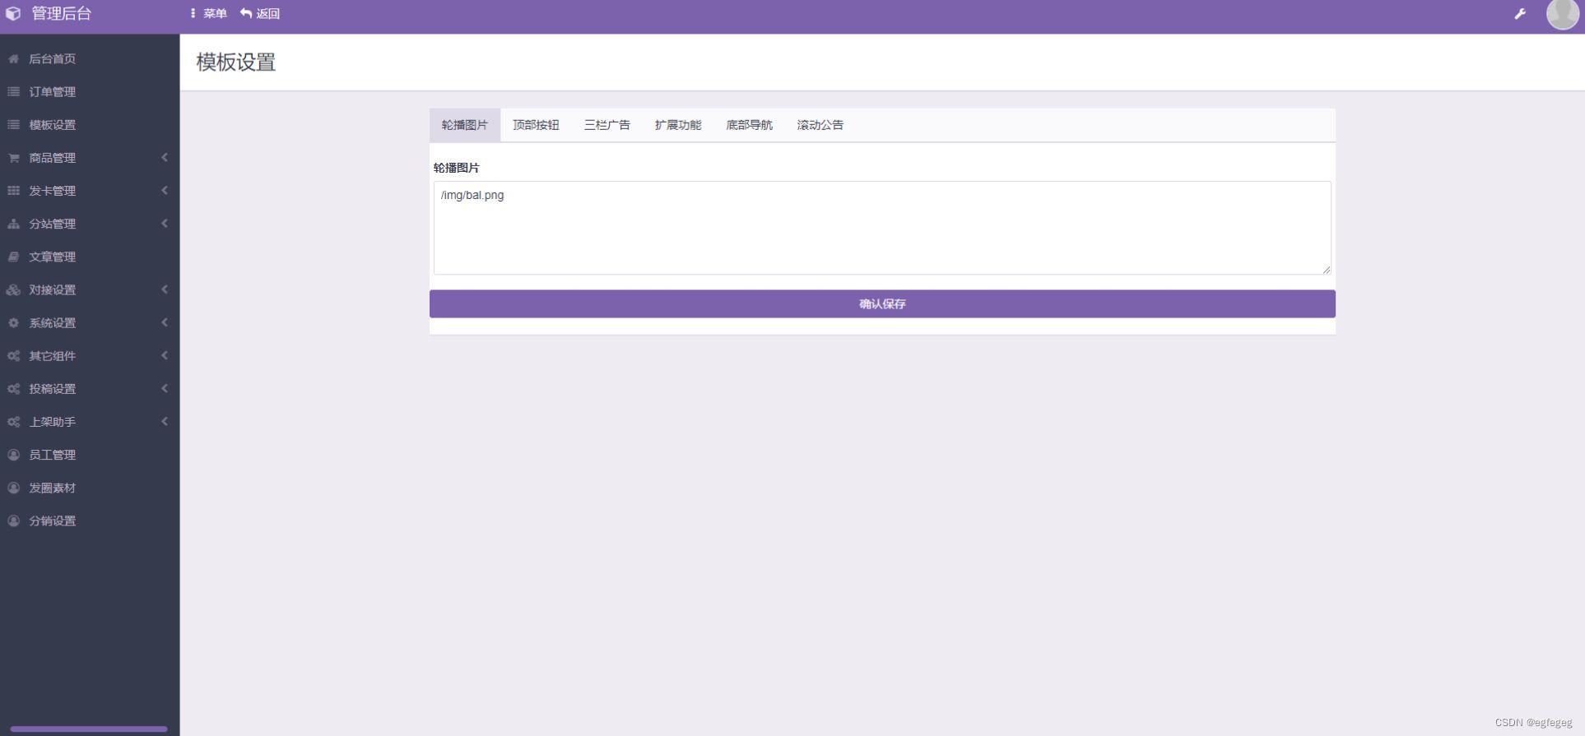This screenshot has width=1585, height=736.
Task: Click the gear icon beside 系统设置
Action: (13, 323)
